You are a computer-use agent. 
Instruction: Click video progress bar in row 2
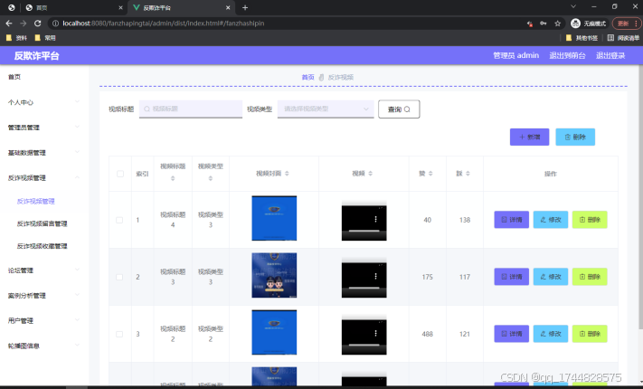[364, 288]
